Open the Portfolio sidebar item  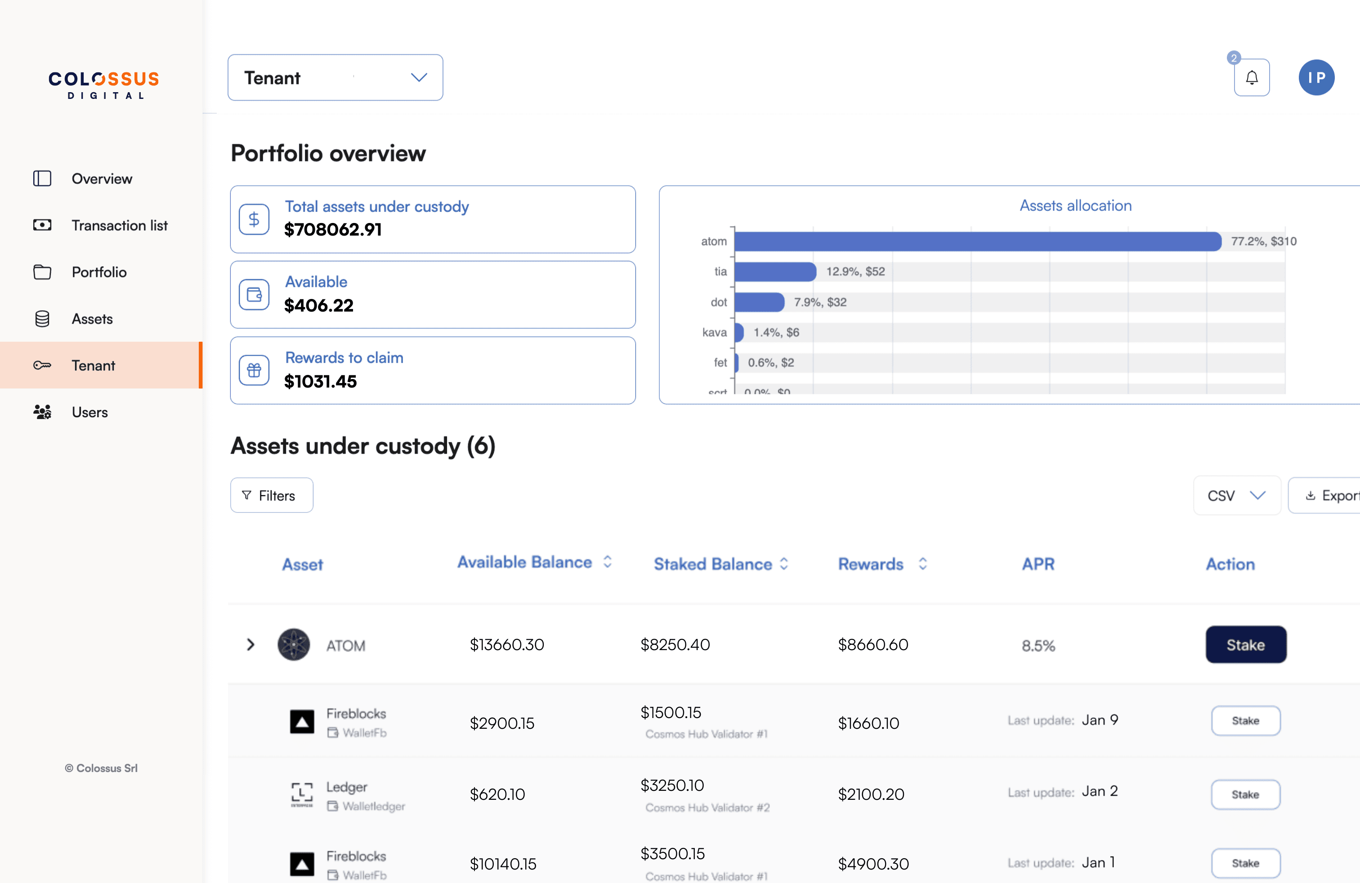point(99,272)
